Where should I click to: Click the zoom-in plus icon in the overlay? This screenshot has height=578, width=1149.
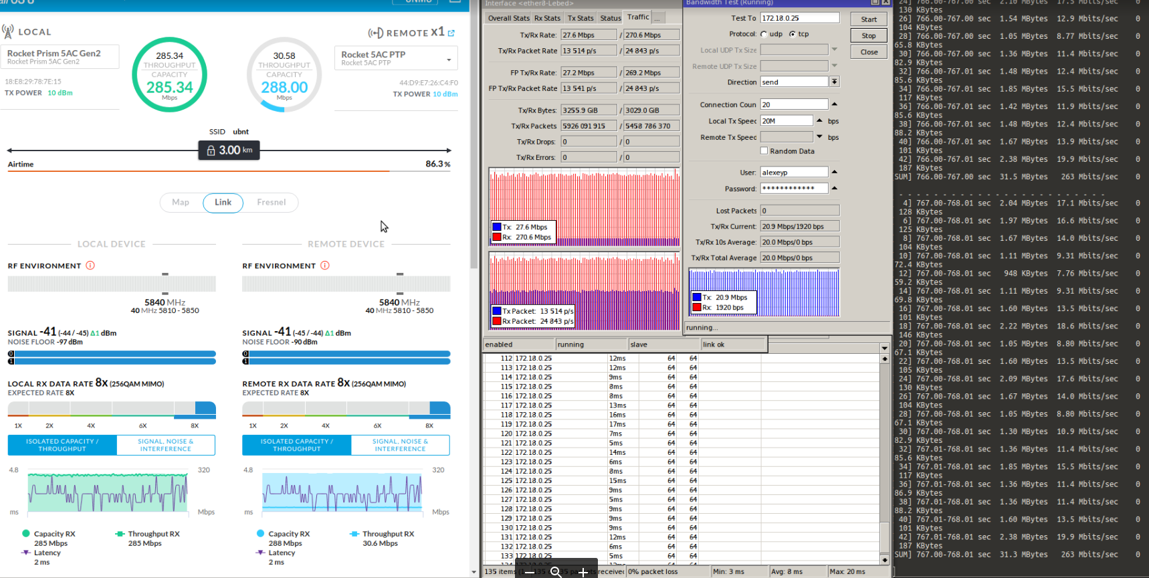pos(583,572)
